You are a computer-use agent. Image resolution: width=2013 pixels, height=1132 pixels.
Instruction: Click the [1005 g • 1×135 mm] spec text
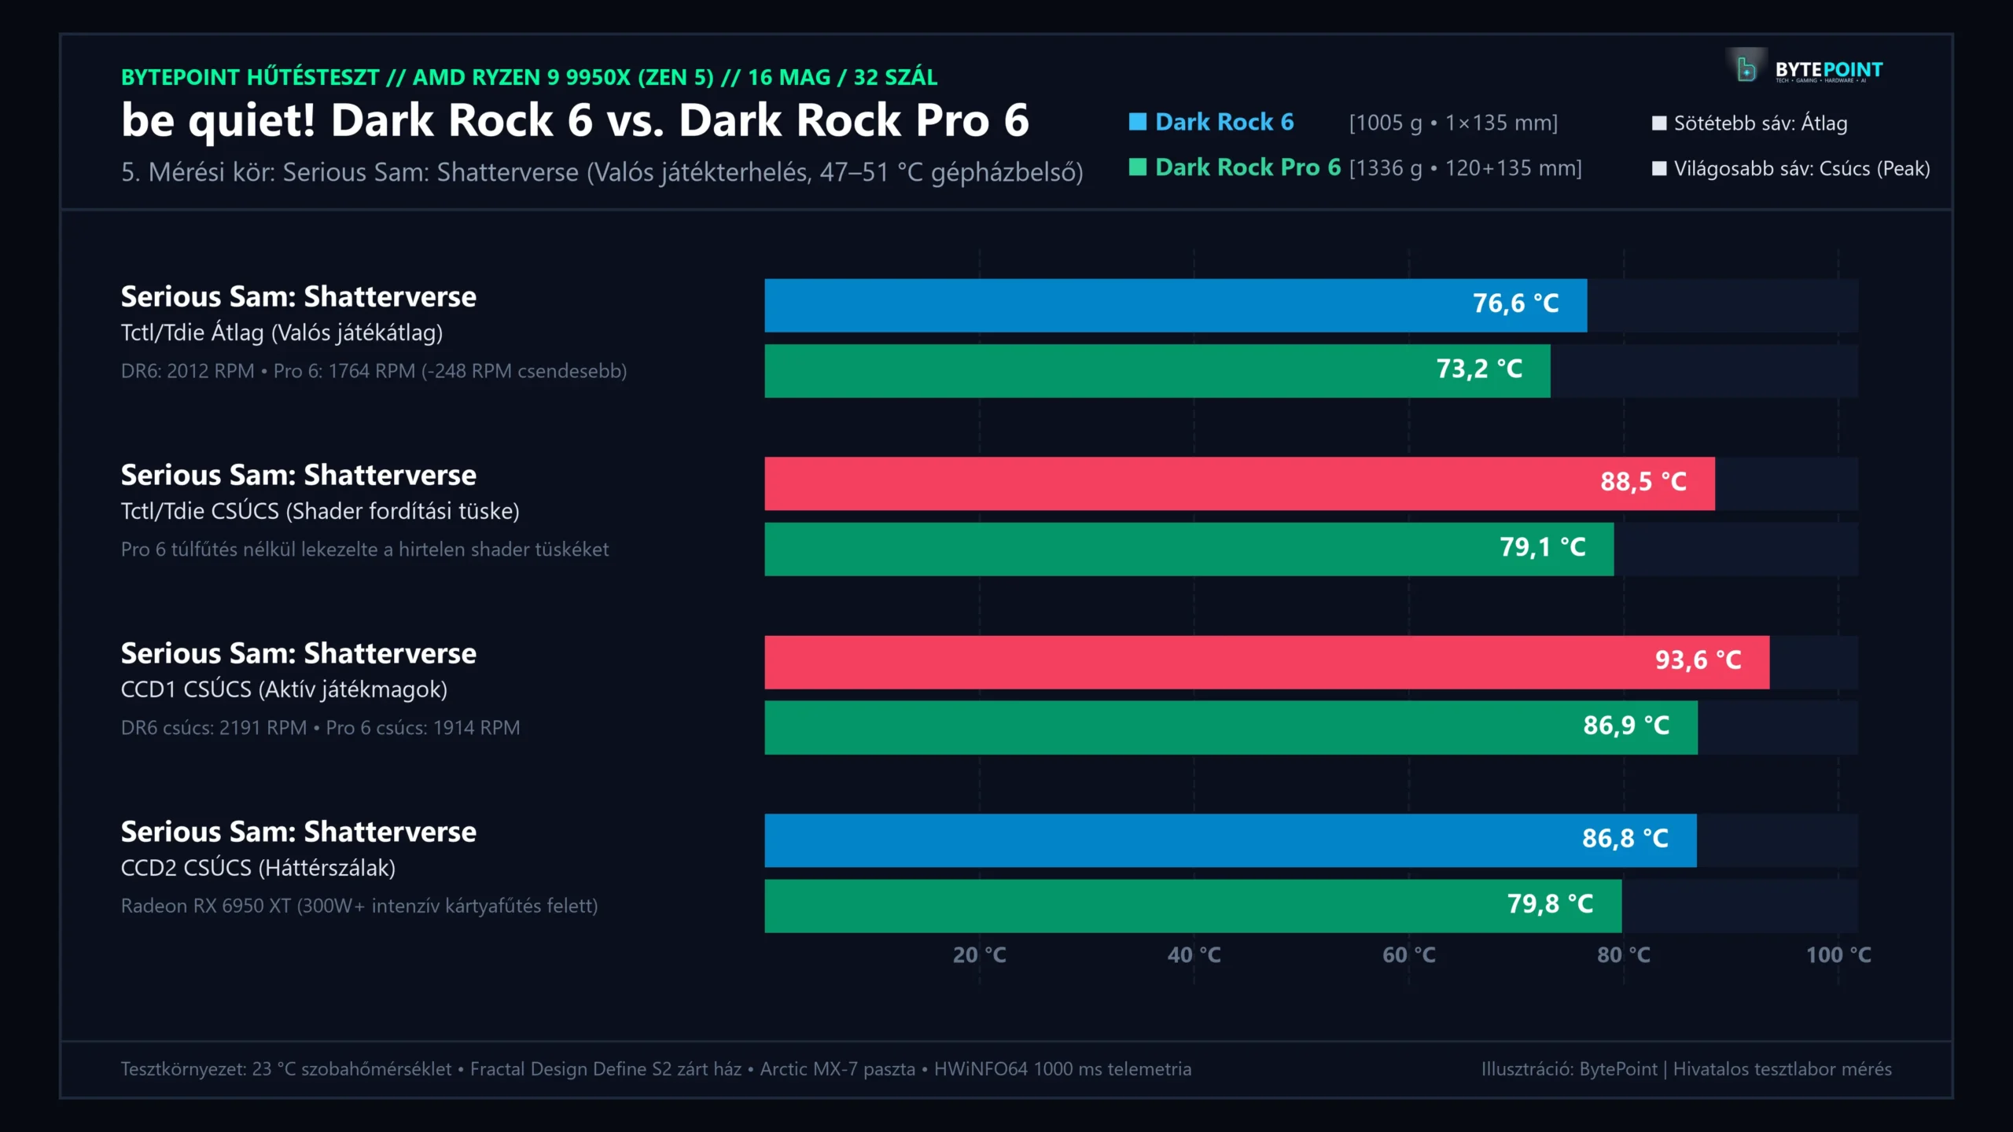pyautogui.click(x=1453, y=123)
